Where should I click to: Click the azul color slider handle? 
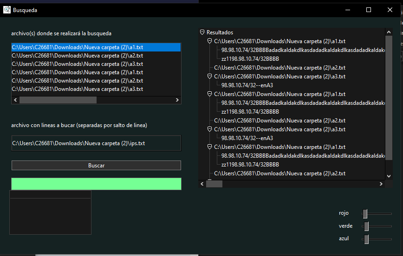pos(366,239)
